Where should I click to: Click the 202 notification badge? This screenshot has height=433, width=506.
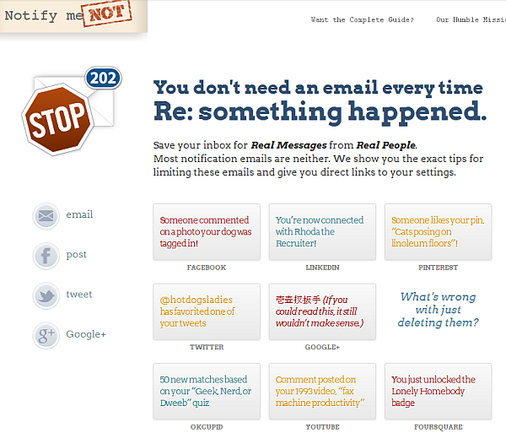pyautogui.click(x=103, y=78)
